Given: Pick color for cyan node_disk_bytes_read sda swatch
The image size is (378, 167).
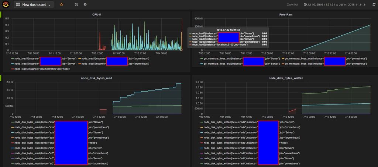Looking at the screenshot, I should [x=13, y=132].
